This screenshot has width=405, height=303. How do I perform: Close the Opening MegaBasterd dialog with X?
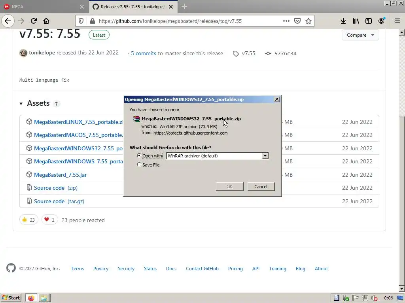coord(276,99)
